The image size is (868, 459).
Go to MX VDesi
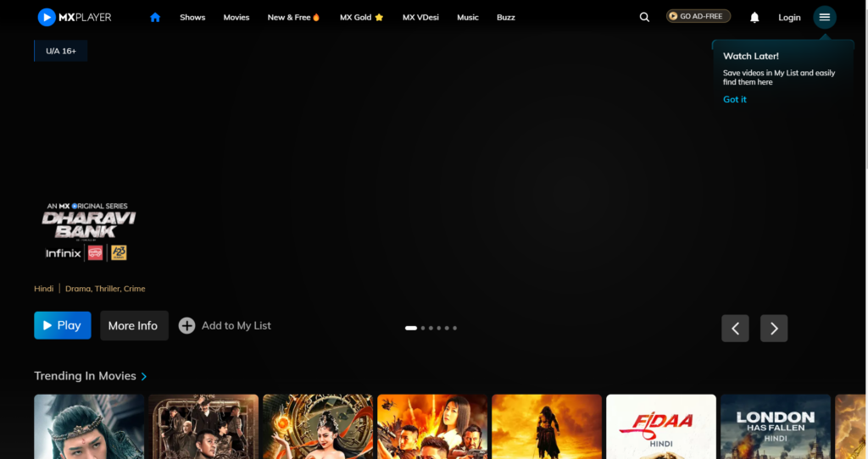[x=420, y=17]
